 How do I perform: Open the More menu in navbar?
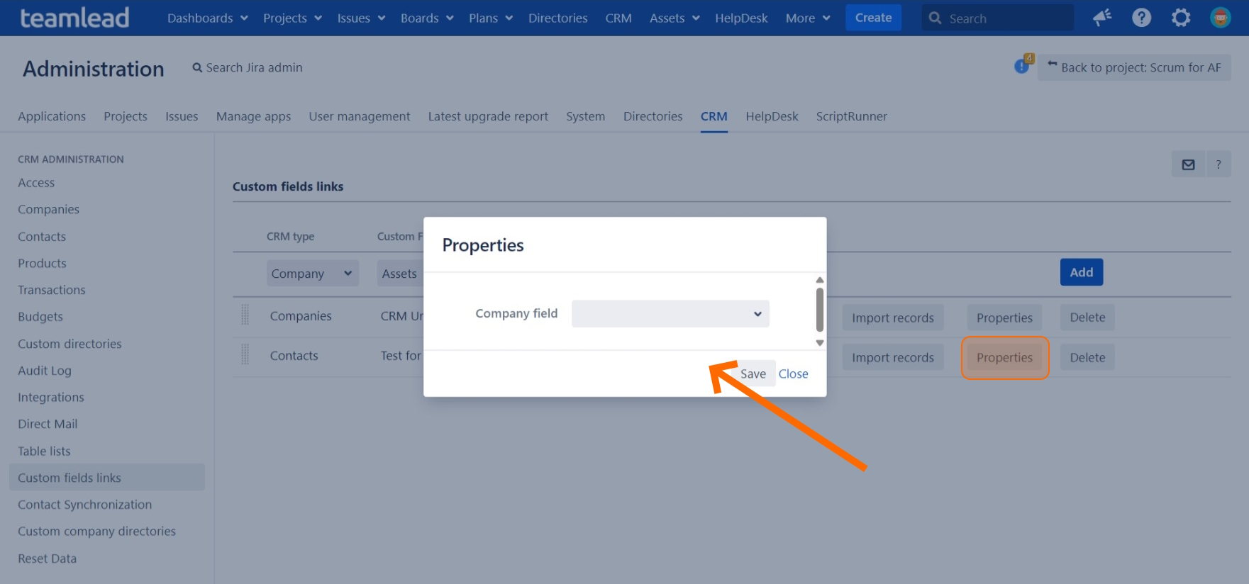pos(807,18)
